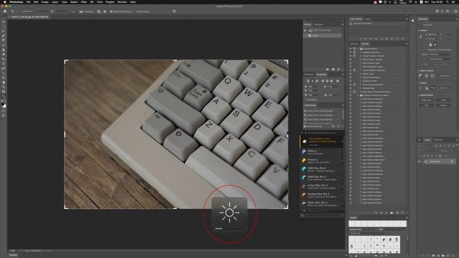Screen dimensions: 459x258
Task: Select the Open state in History
Action: 322,35
